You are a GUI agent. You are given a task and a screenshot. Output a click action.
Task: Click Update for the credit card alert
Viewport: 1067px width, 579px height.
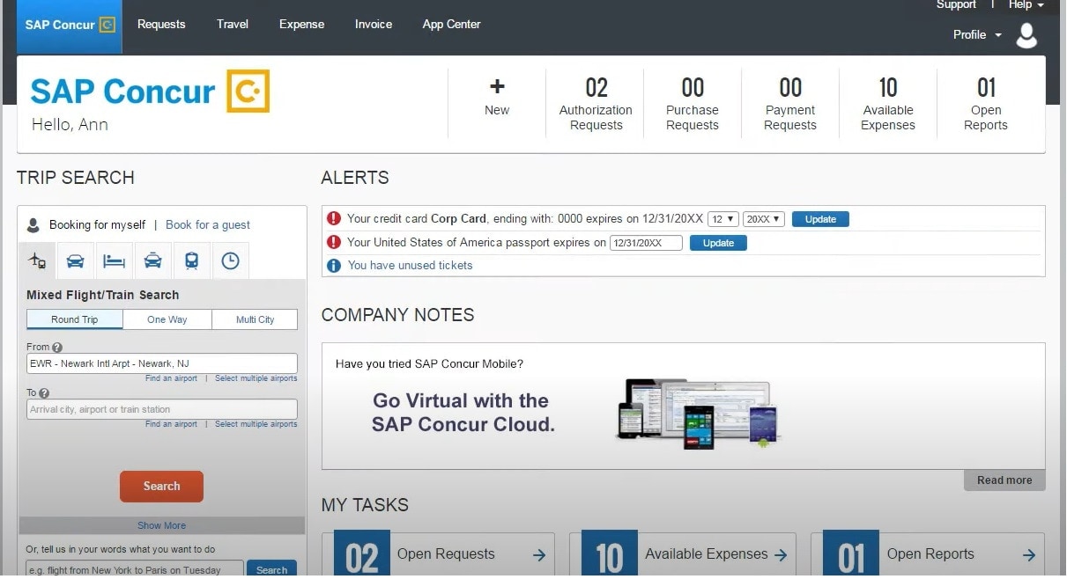coord(820,219)
